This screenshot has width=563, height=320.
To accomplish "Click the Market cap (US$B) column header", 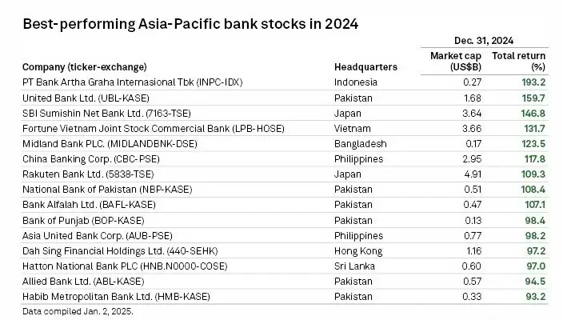I will [x=453, y=61].
